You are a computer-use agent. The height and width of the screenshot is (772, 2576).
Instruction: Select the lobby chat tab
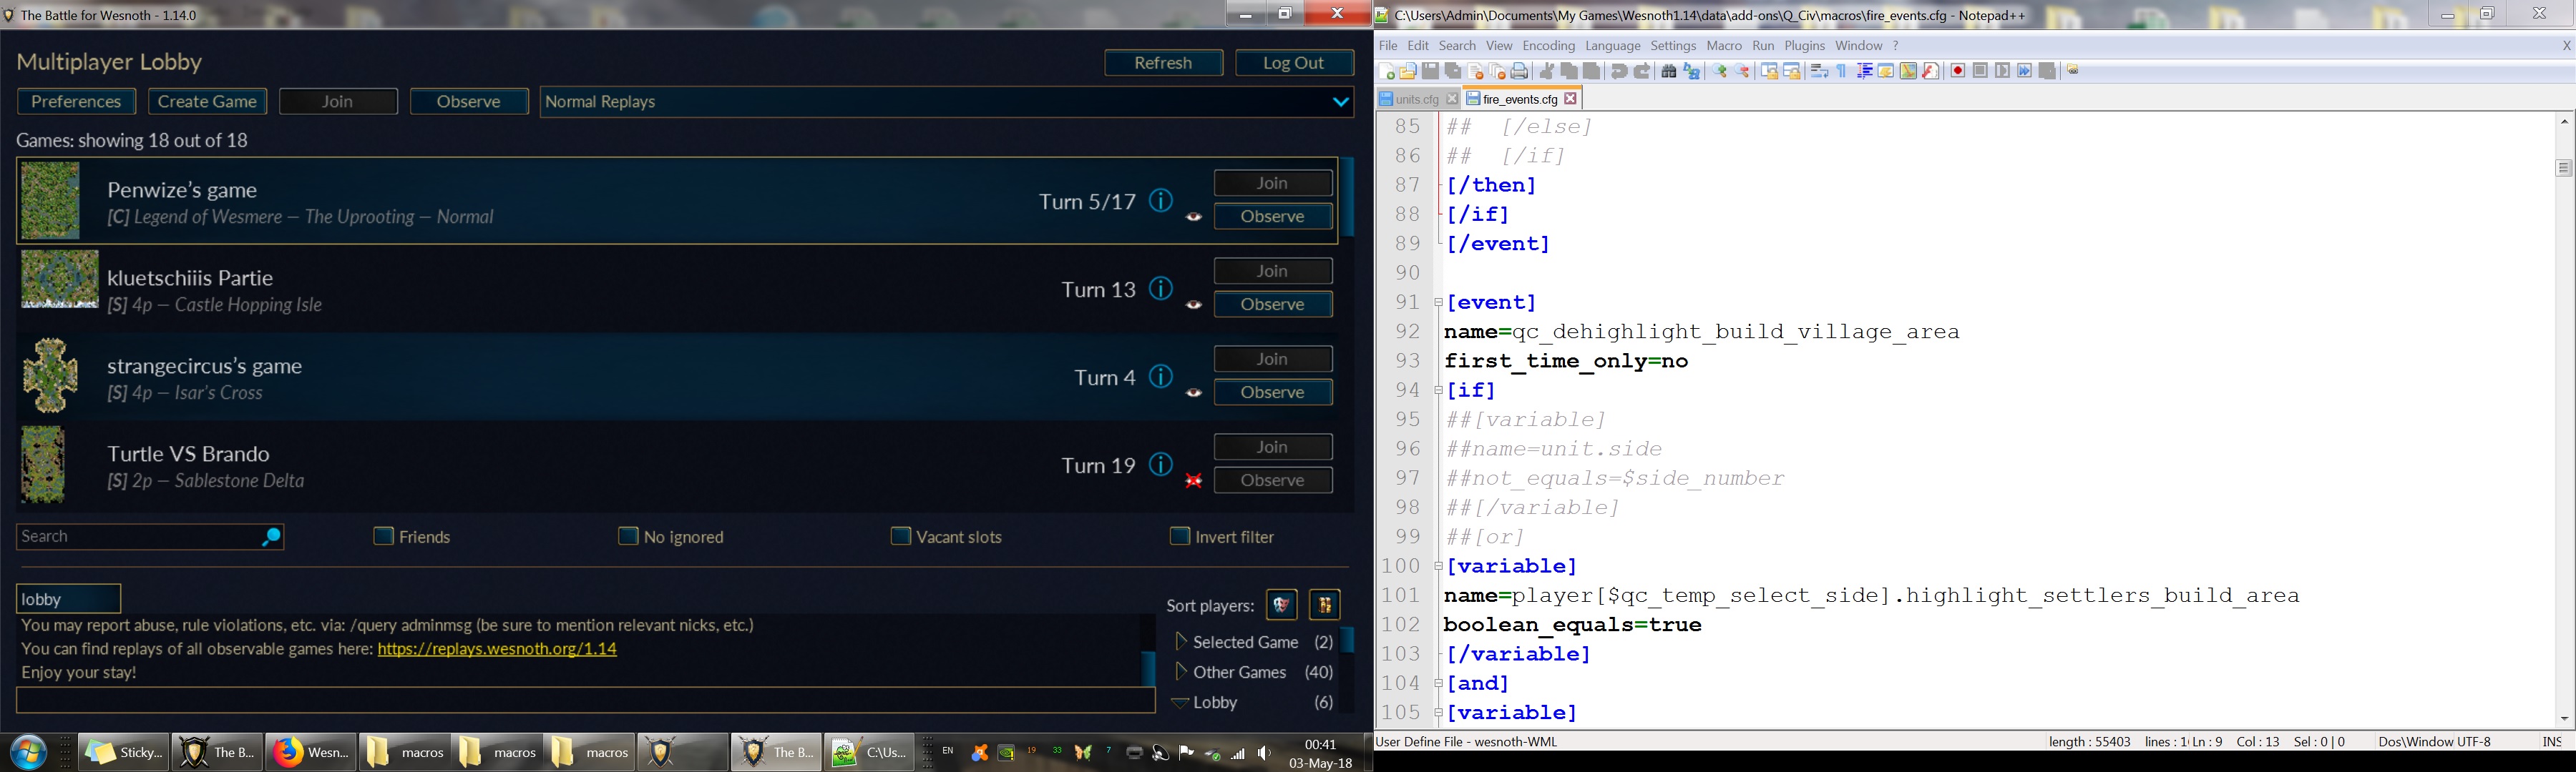coord(68,598)
